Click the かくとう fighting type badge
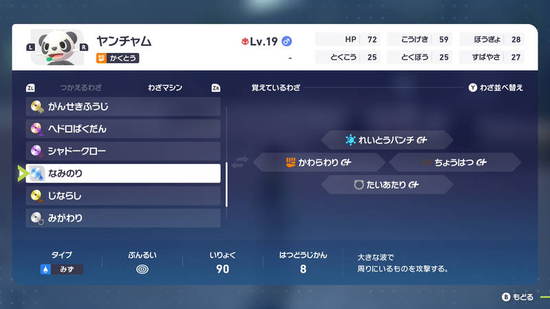Image resolution: width=550 pixels, height=309 pixels. 118,59
